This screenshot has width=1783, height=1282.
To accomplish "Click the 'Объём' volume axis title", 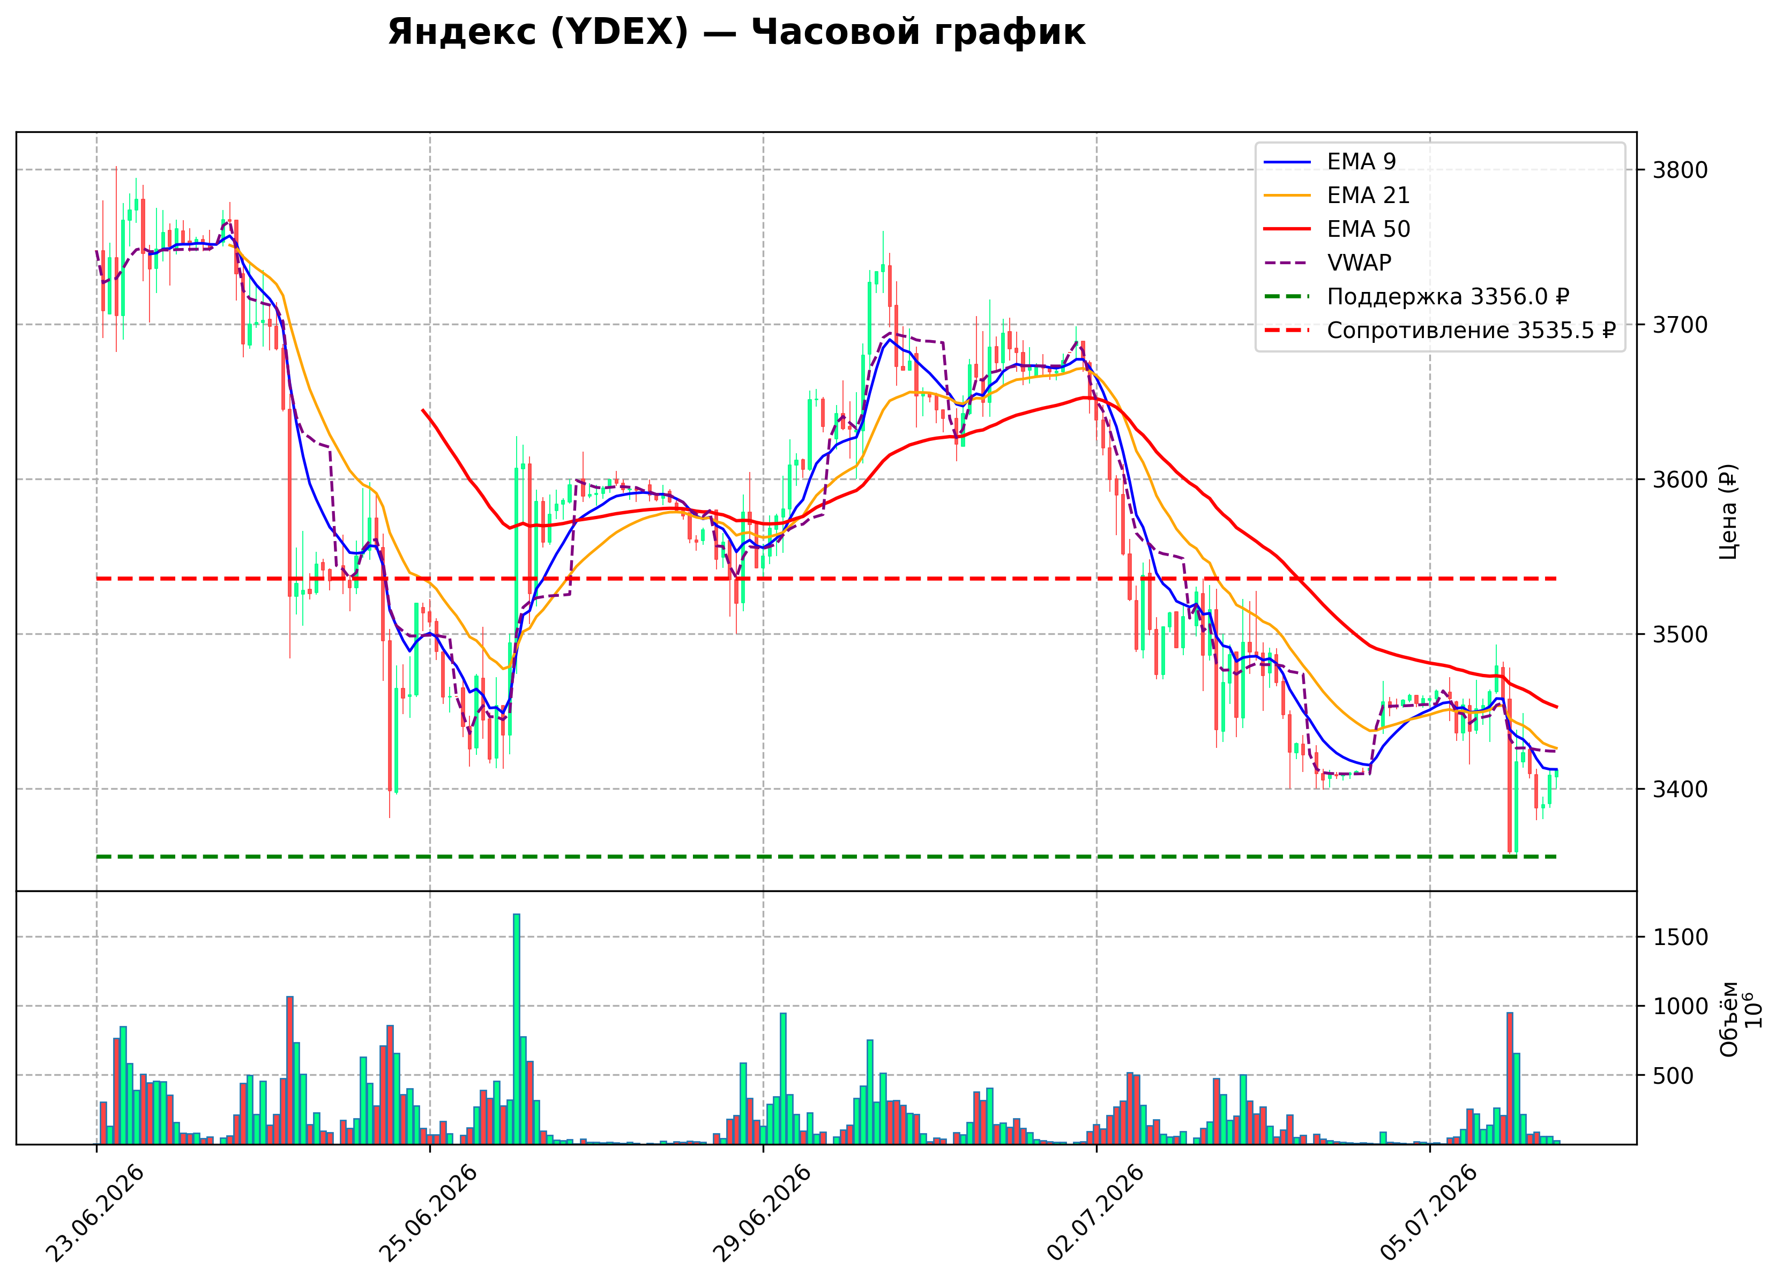I will point(1729,1018).
